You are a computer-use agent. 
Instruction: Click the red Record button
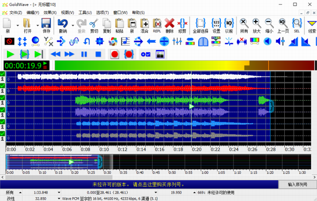coord(115,54)
